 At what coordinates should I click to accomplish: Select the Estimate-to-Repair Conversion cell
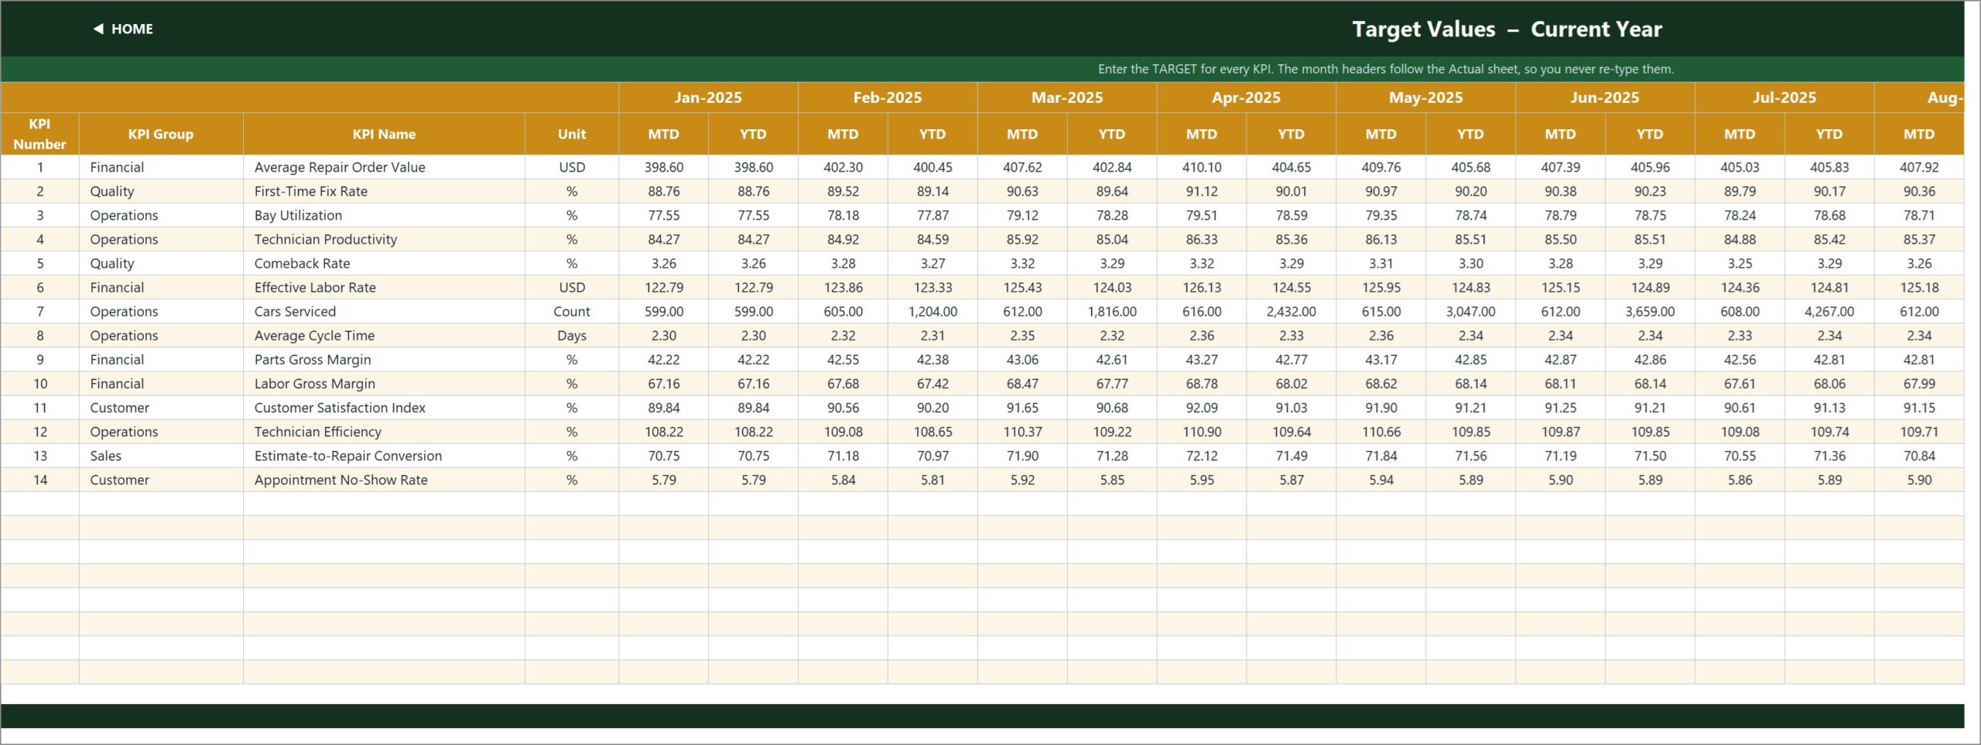pos(384,456)
